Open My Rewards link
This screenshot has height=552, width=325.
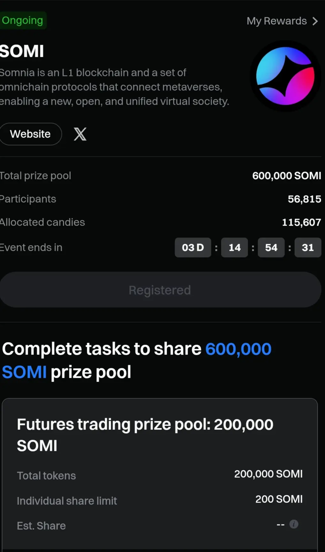pyautogui.click(x=283, y=21)
